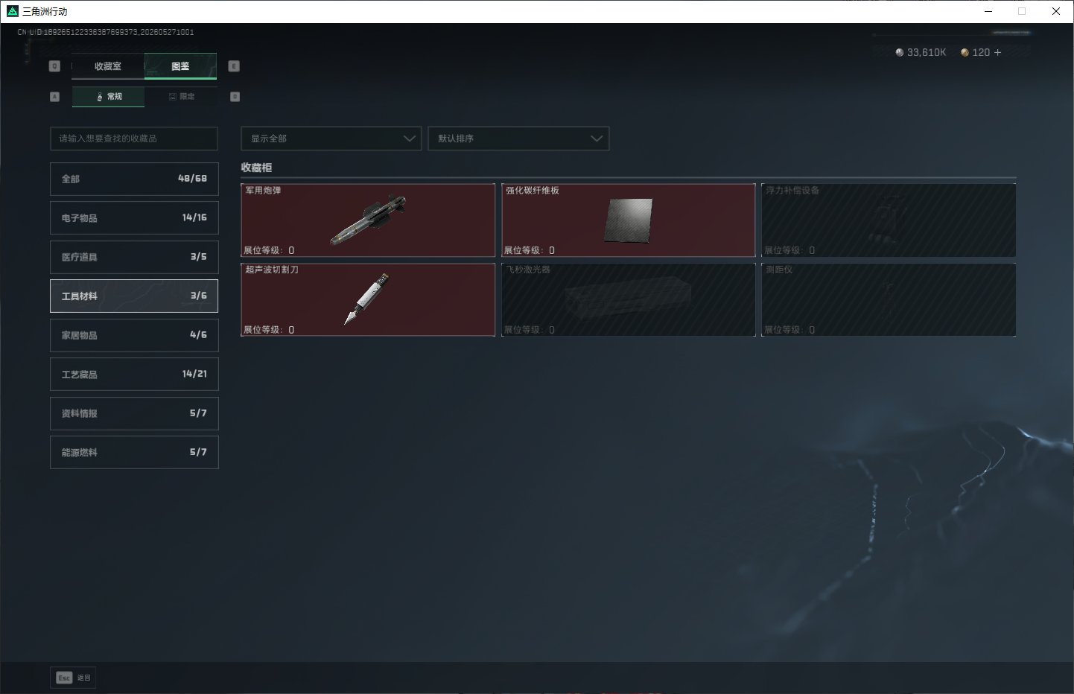Click the gold triangle coin icon
The width and height of the screenshot is (1074, 694).
[x=965, y=52]
